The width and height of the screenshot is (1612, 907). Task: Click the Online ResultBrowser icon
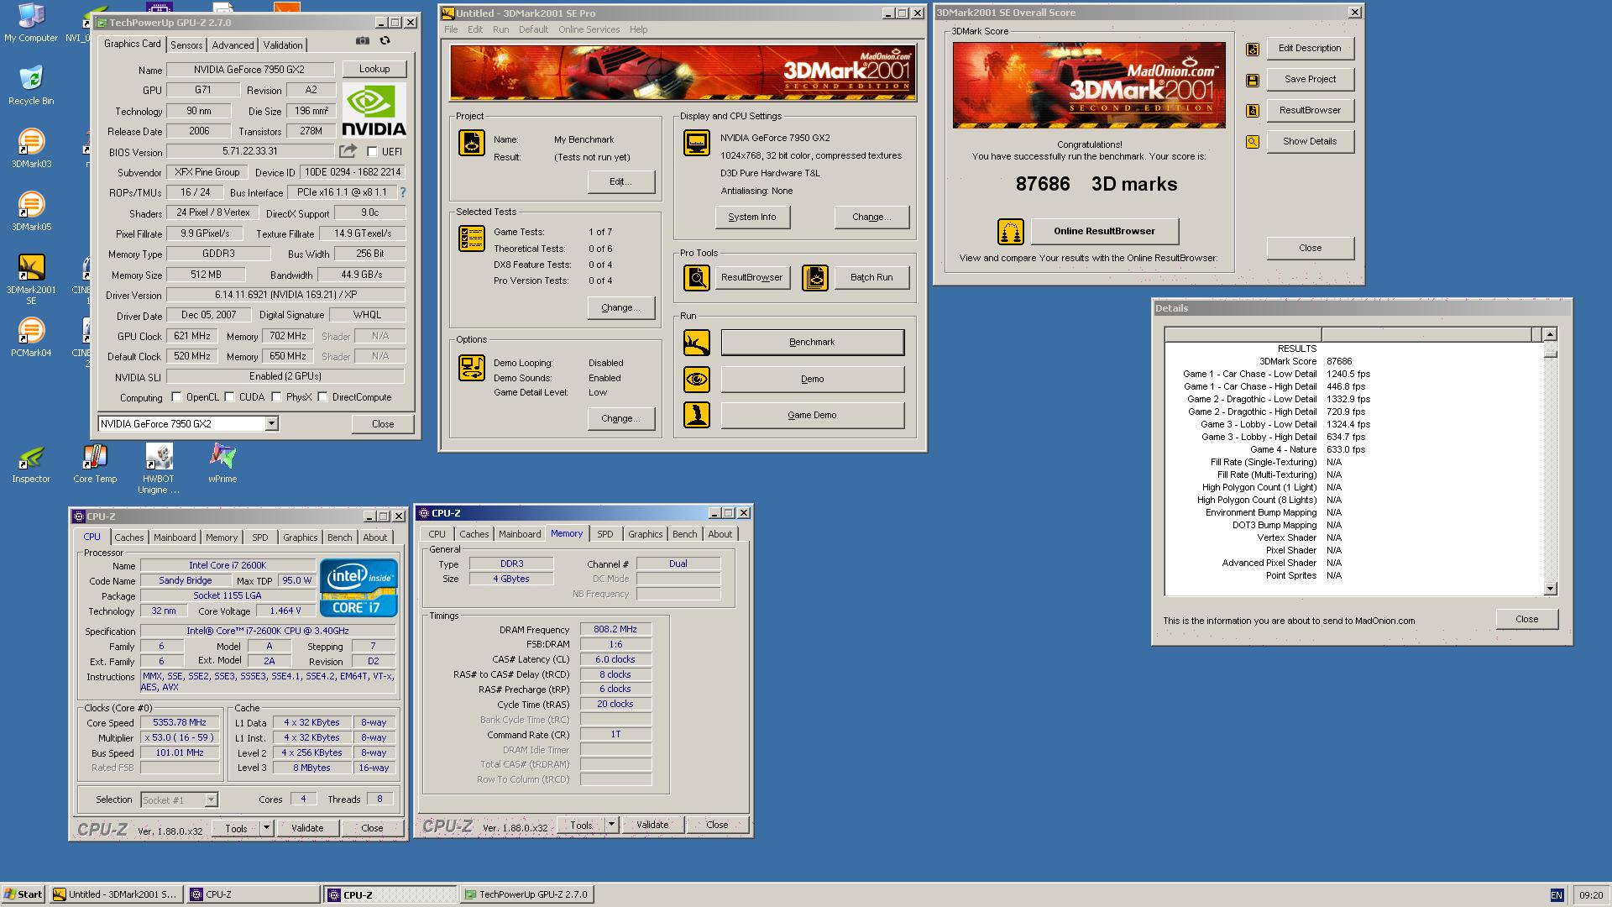click(x=1010, y=232)
